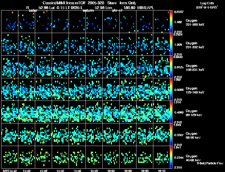Screen dimensions: 225x172
Task: Click the 15:49 panel for 46-68 keV
Action: tap(44, 157)
